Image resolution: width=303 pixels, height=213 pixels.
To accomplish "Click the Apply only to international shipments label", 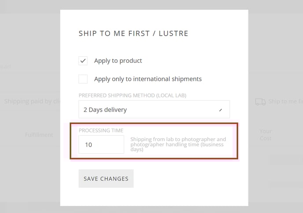I will pyautogui.click(x=148, y=79).
